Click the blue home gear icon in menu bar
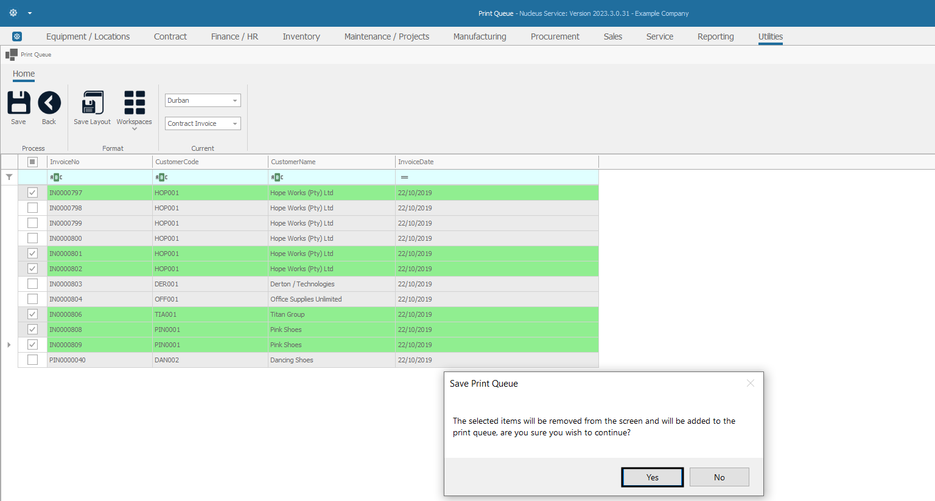 17,36
